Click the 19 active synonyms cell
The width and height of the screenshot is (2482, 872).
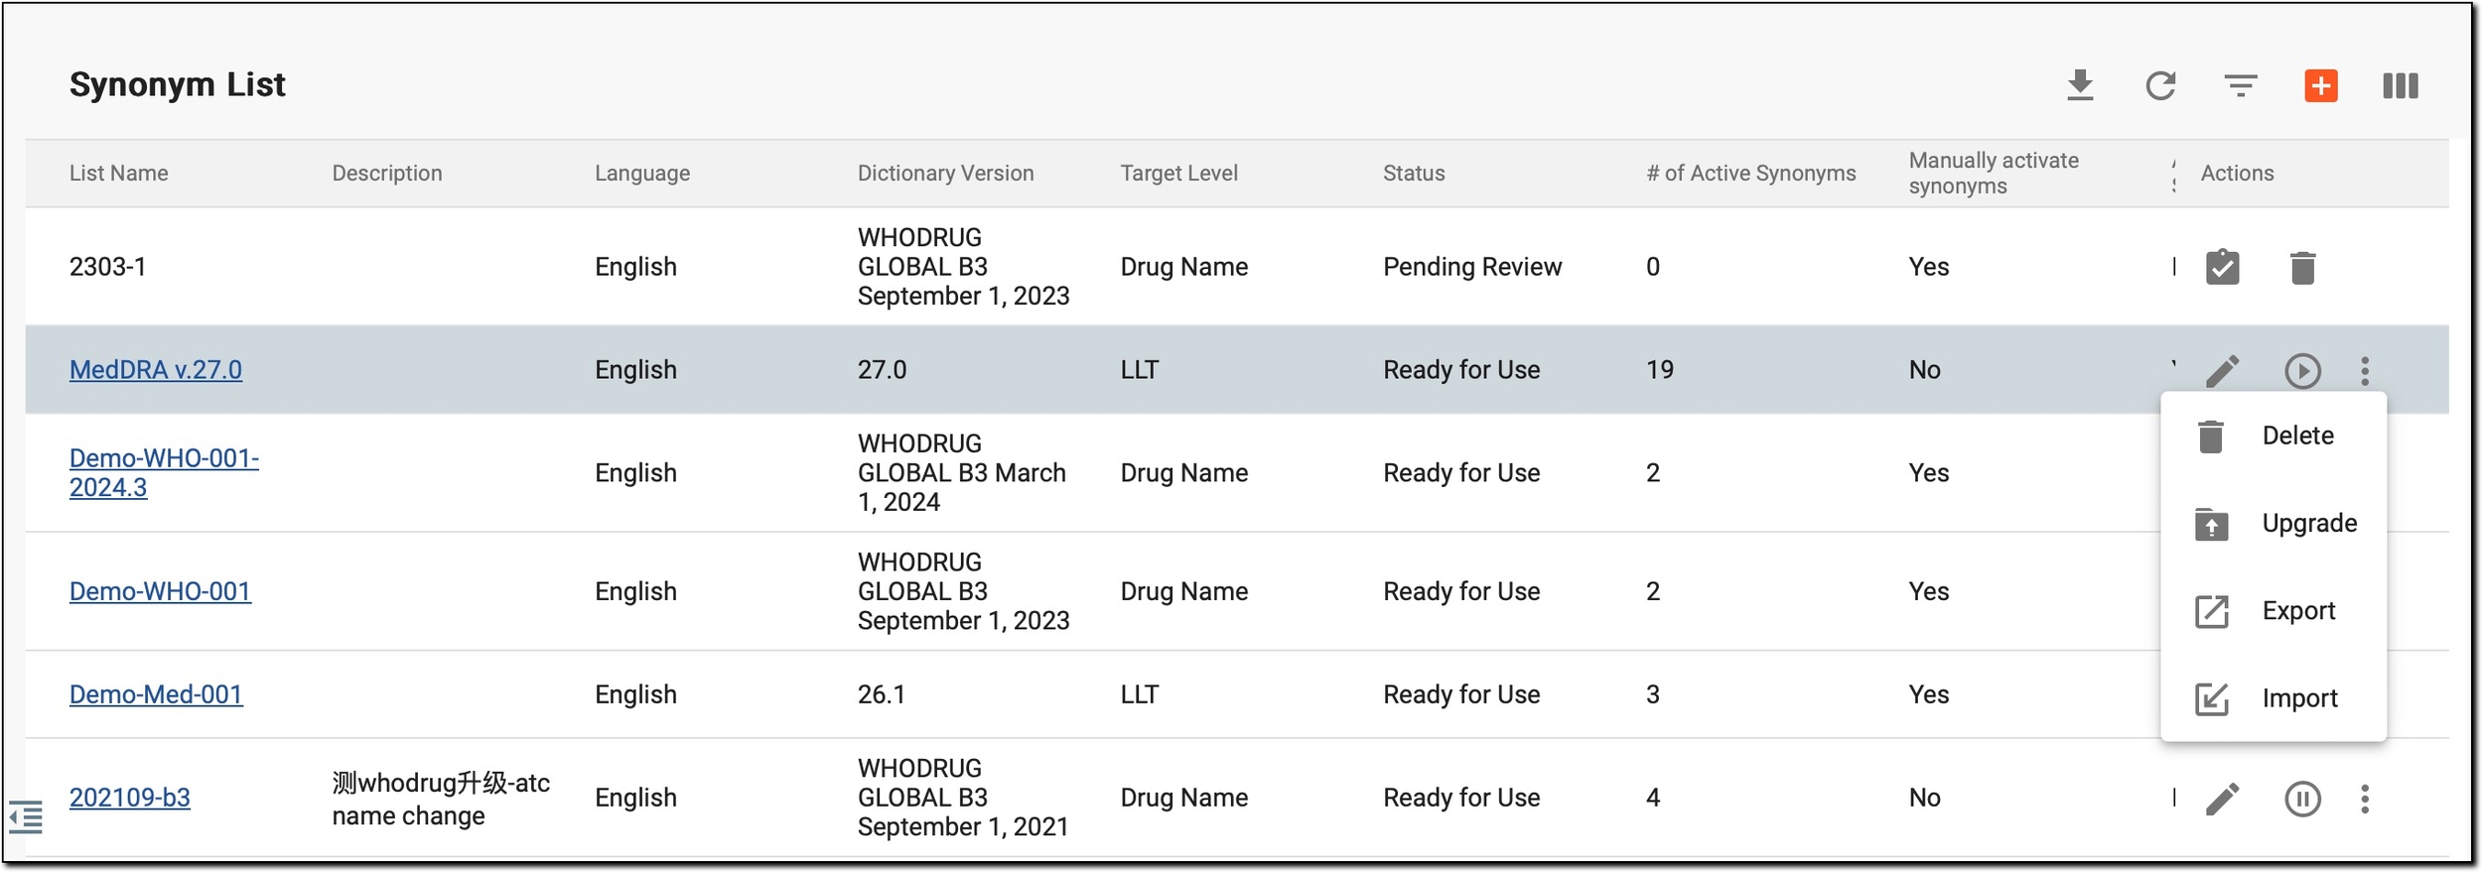point(1659,370)
